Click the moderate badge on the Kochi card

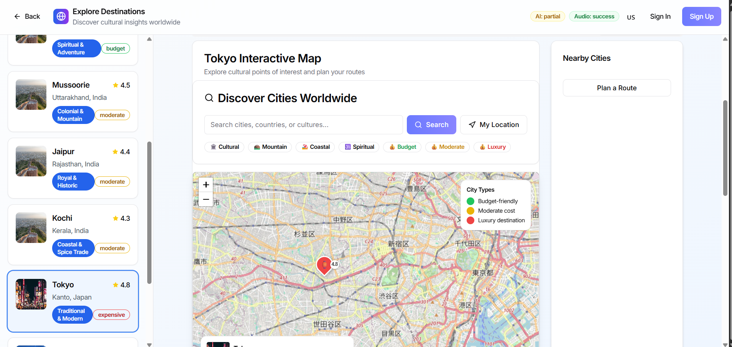click(112, 248)
